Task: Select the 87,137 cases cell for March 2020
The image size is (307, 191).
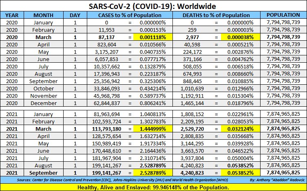Action: [106, 37]
